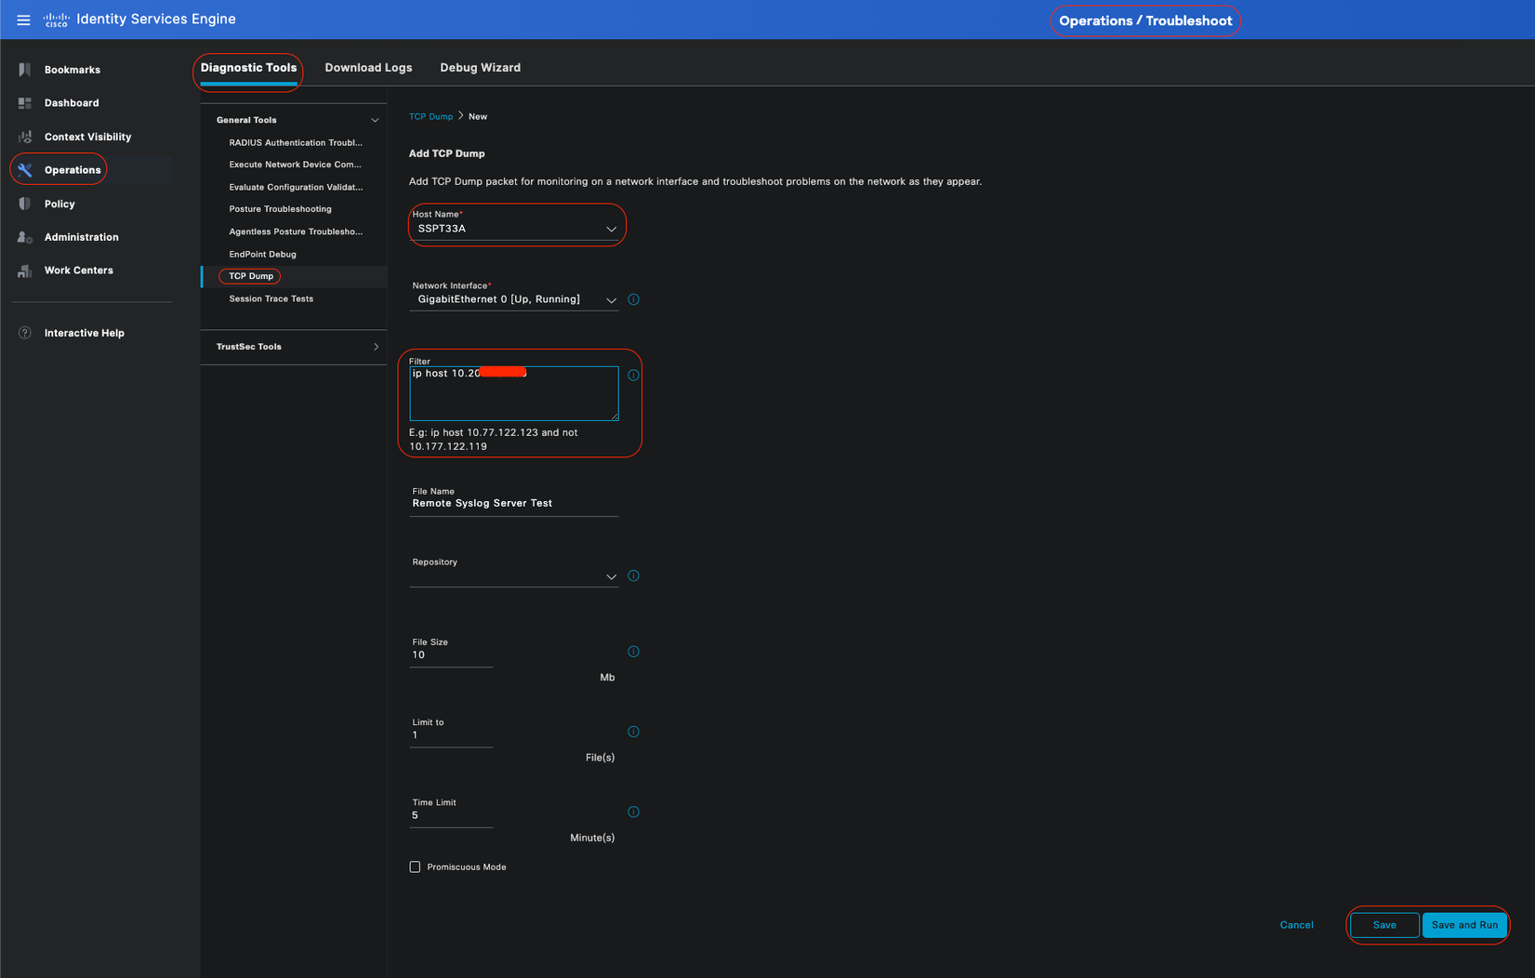Open Session Trace Tests tool
This screenshot has width=1535, height=978.
[271, 298]
